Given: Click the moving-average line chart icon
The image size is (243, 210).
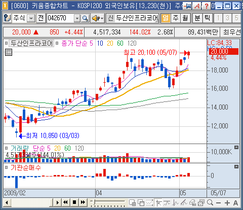Looking at the screenshot, I should coord(167,202).
